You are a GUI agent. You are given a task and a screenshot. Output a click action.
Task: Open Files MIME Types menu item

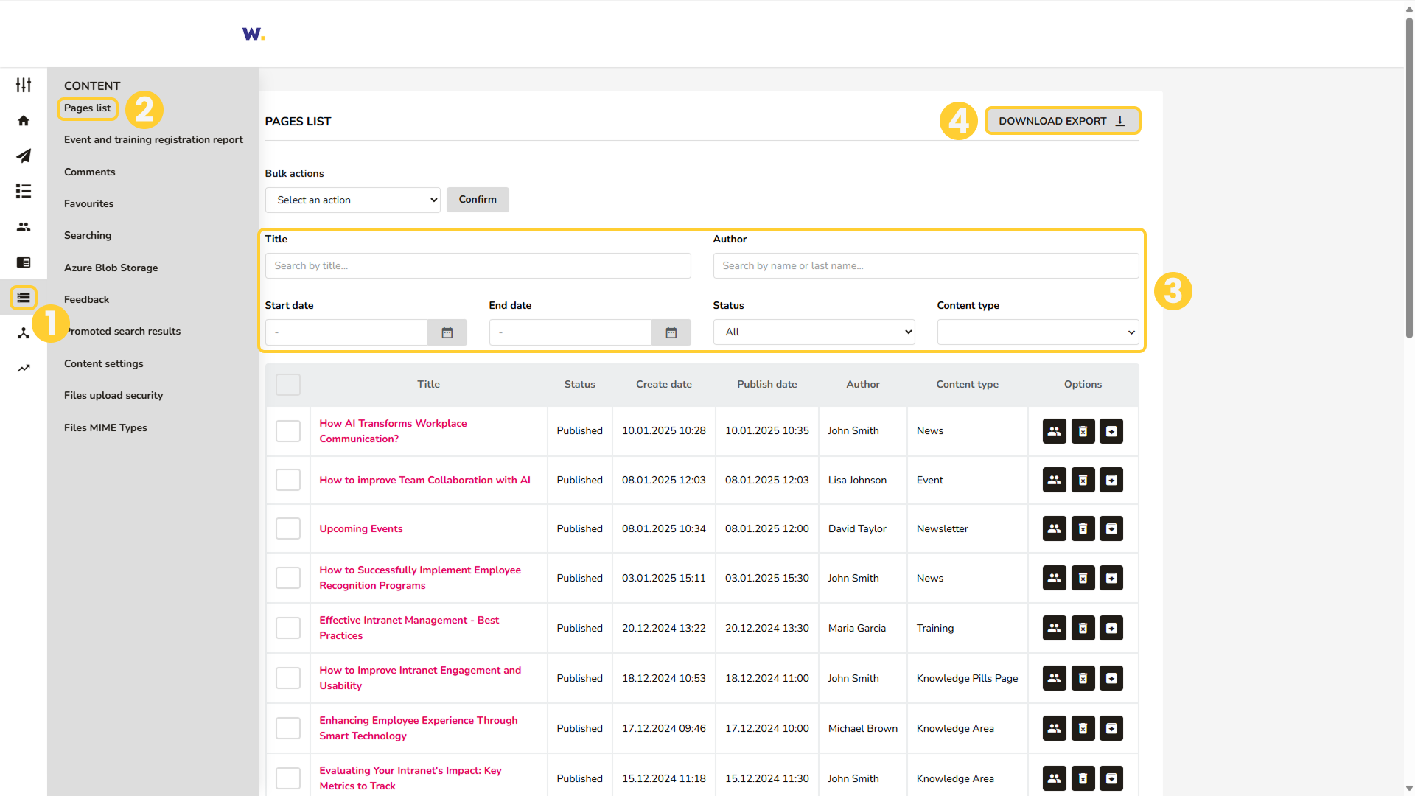tap(105, 428)
